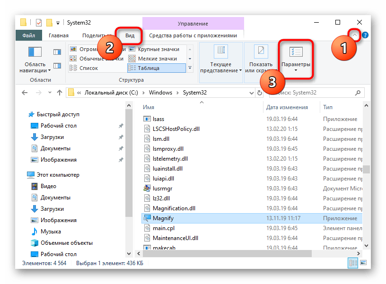The width and height of the screenshot is (386, 284).
Task: Switch to details view status bar icon
Action: [353, 263]
